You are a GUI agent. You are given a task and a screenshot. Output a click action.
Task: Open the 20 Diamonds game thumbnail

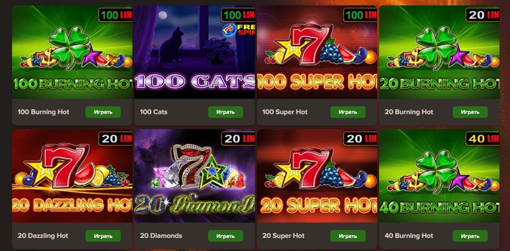(x=194, y=175)
